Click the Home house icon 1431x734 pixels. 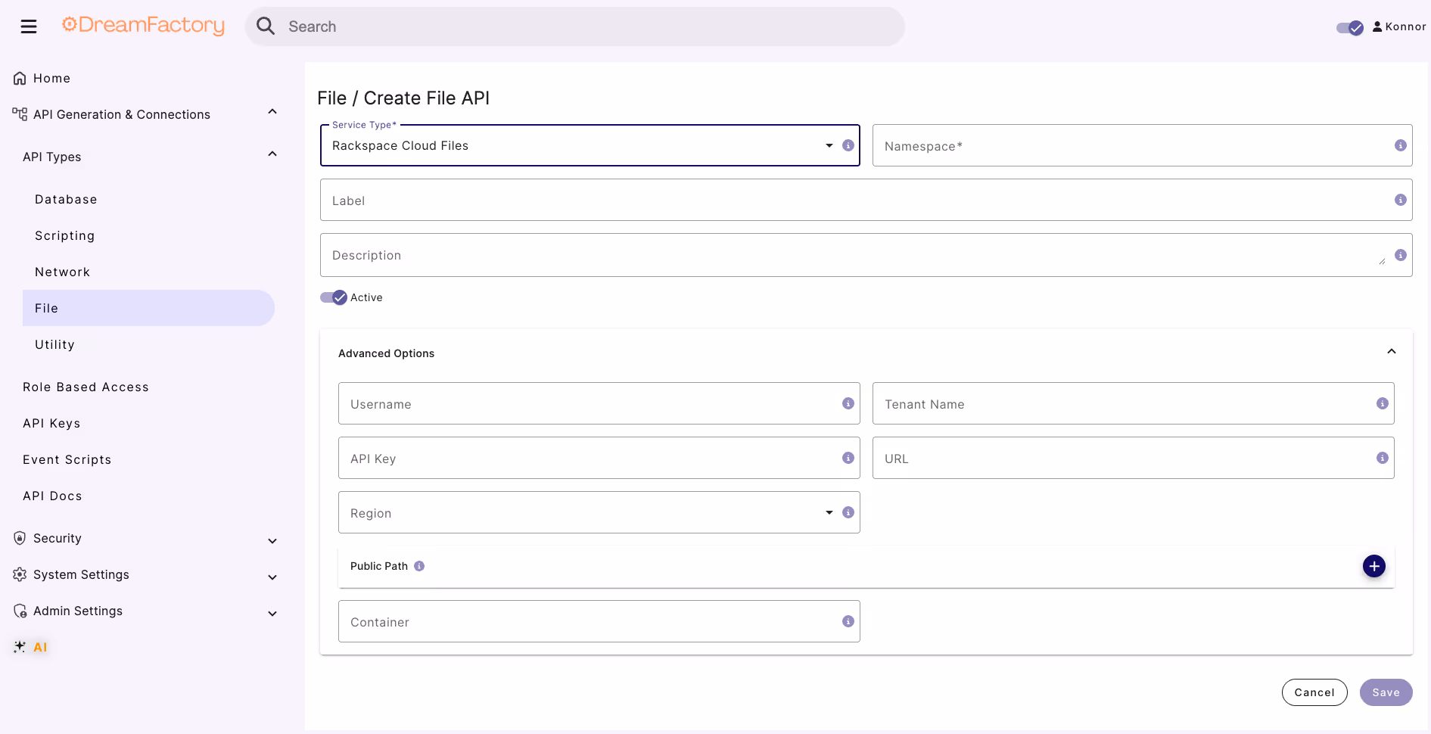tap(20, 78)
